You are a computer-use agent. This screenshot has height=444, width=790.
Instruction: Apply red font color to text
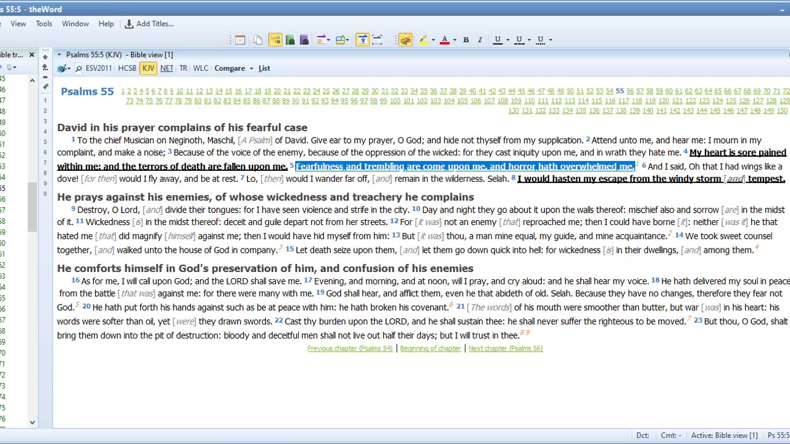tap(444, 39)
